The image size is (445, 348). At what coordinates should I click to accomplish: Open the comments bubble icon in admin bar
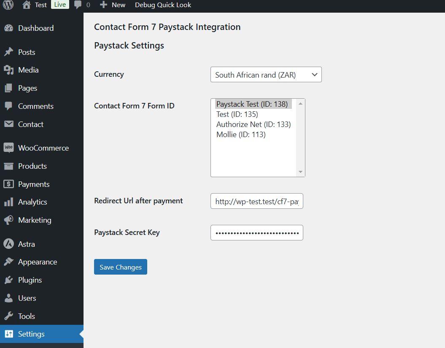click(x=78, y=5)
